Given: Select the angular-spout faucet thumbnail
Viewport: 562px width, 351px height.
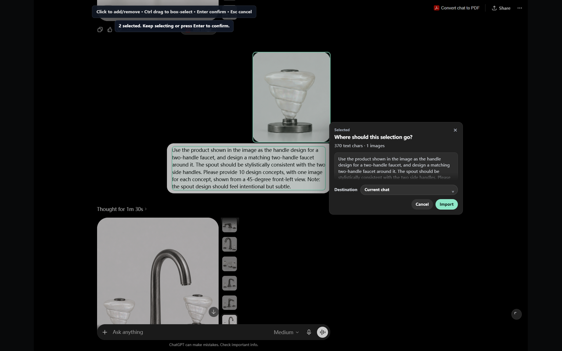Looking at the screenshot, I should (x=229, y=303).
